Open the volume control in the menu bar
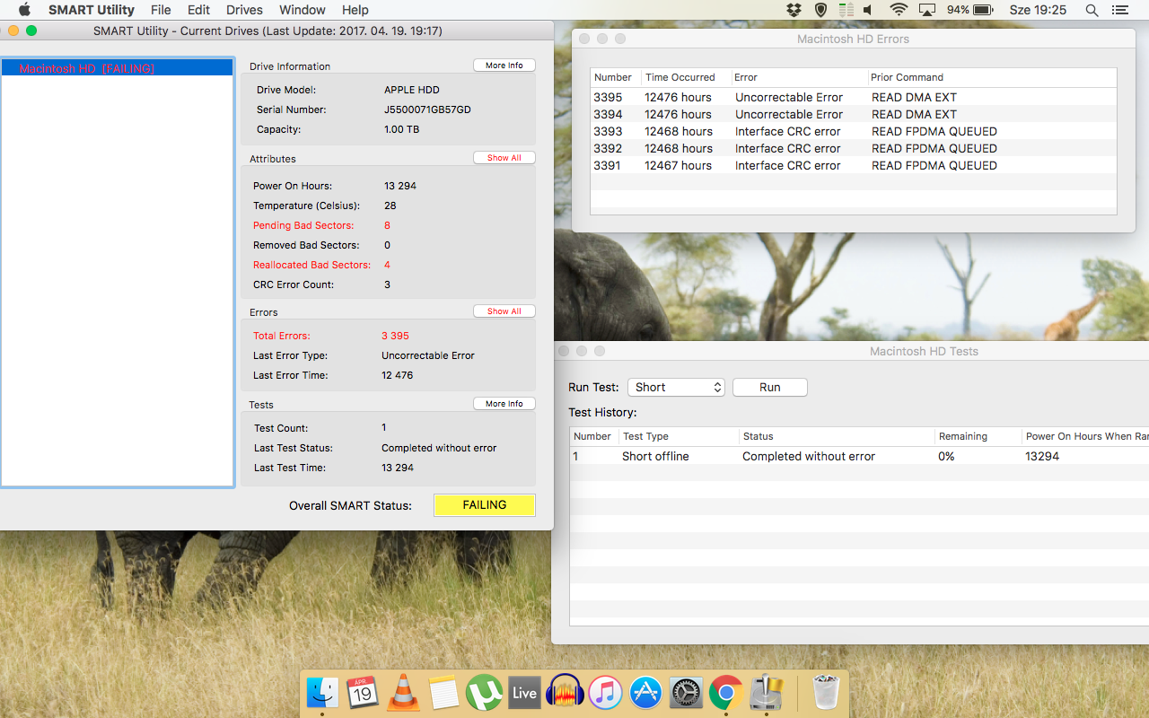The width and height of the screenshot is (1149, 718). click(869, 10)
